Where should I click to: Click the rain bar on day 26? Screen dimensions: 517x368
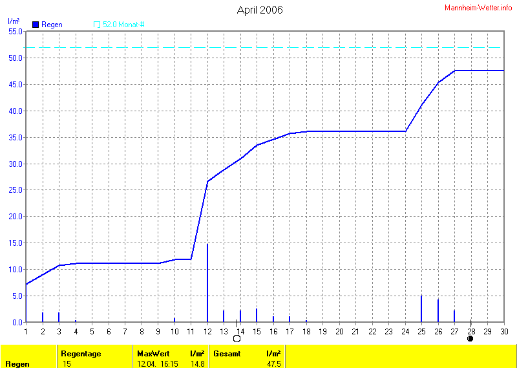click(438, 310)
